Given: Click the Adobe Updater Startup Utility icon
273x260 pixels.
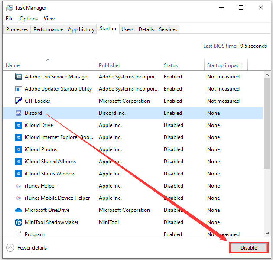Looking at the screenshot, I should coord(19,89).
